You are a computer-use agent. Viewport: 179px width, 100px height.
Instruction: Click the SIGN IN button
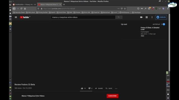161,17
